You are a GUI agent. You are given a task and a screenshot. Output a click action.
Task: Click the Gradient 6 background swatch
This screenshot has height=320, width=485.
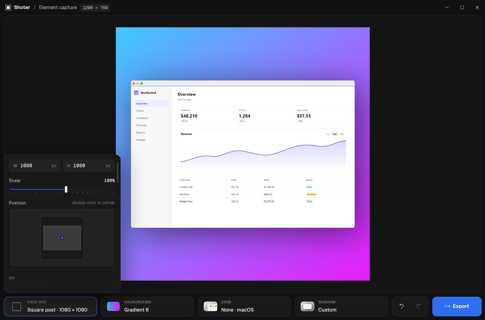pyautogui.click(x=113, y=306)
